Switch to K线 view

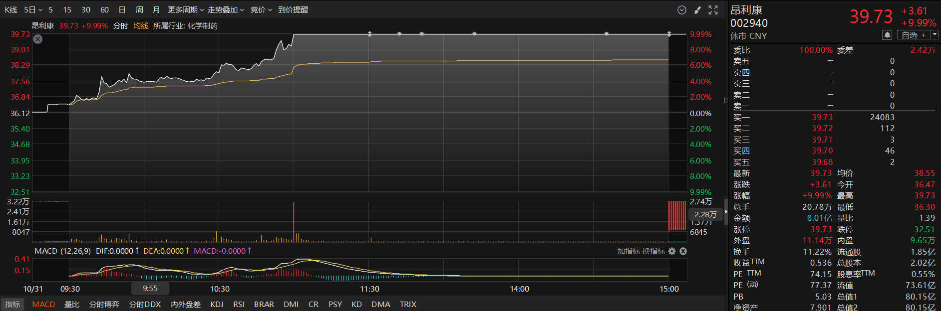(x=10, y=10)
